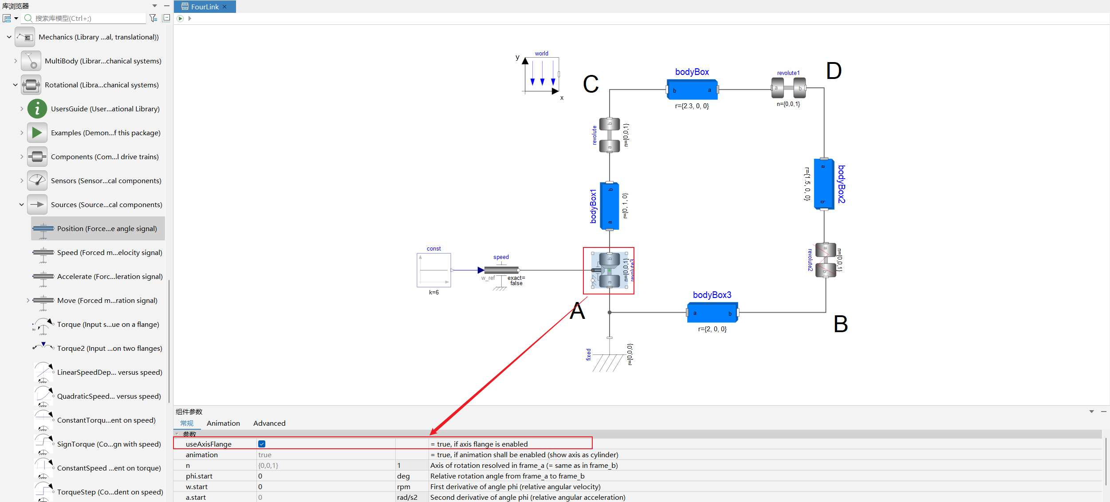Image resolution: width=1110 pixels, height=502 pixels.
Task: Open the UsersGuide info icon
Action: 37,109
